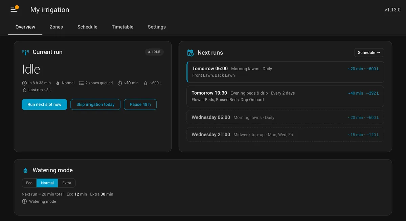The image size is (406, 221).
Task: Click the sprinkler icon beside Current run
Action: click(25, 52)
